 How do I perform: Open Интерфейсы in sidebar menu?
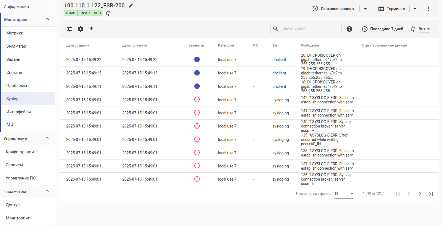point(18,112)
